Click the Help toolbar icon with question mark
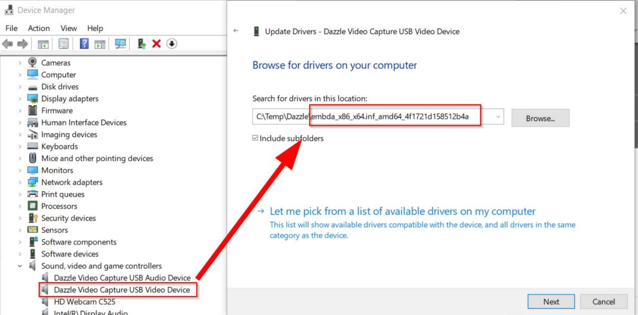Viewport: 638px width, 315px height. (x=84, y=44)
